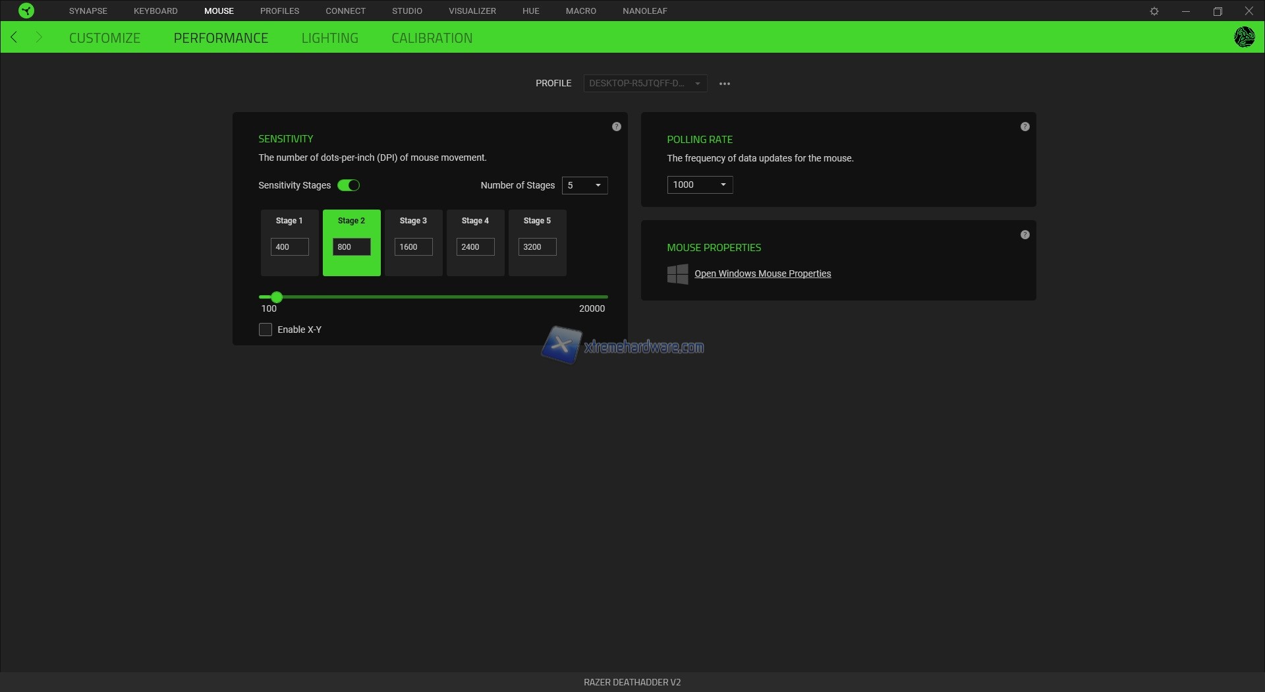Open the Polling Rate dropdown
1265x692 pixels.
pyautogui.click(x=700, y=185)
